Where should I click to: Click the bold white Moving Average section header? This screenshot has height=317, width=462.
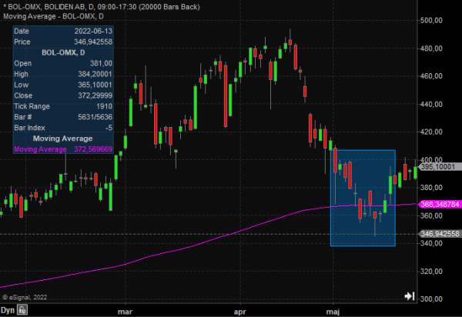(x=63, y=138)
